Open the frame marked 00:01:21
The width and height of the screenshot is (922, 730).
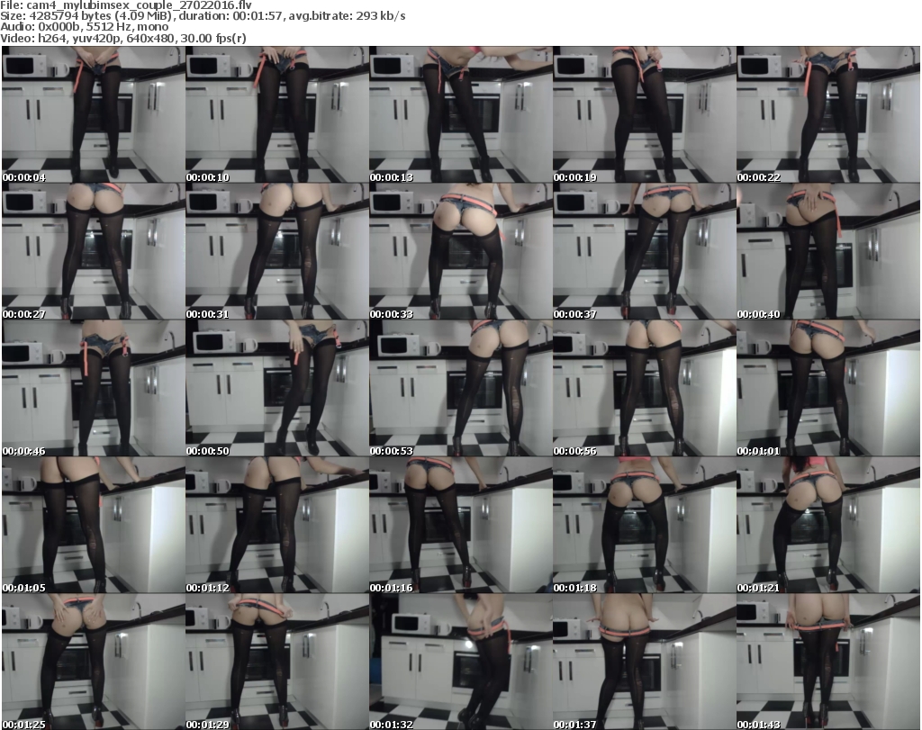pyautogui.click(x=827, y=525)
